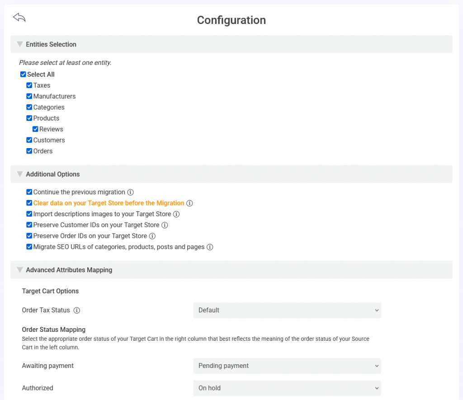Disable the Taxes entity checkbox

29,85
